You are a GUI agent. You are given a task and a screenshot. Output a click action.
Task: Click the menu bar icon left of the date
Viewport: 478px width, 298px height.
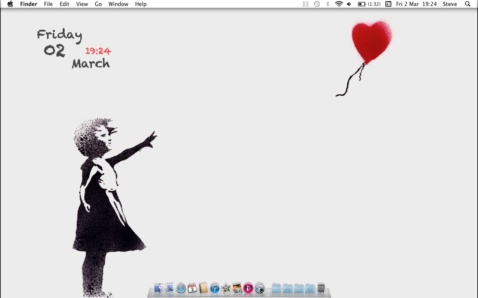pos(388,4)
